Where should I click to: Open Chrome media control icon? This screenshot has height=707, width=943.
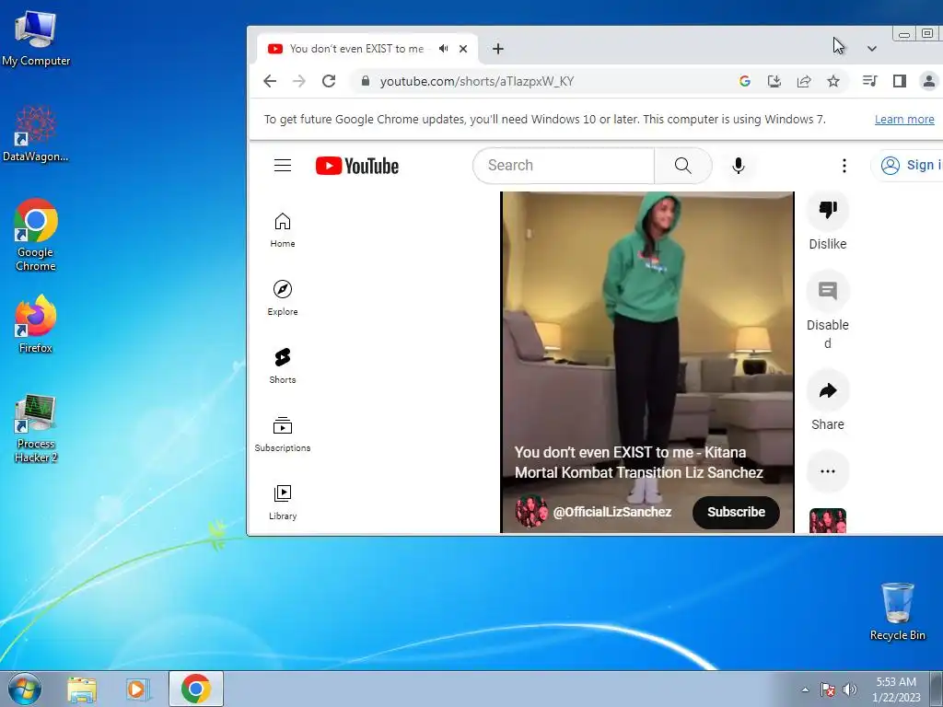(869, 81)
